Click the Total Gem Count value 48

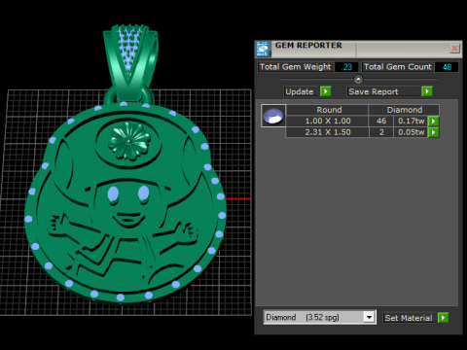pyautogui.click(x=447, y=67)
